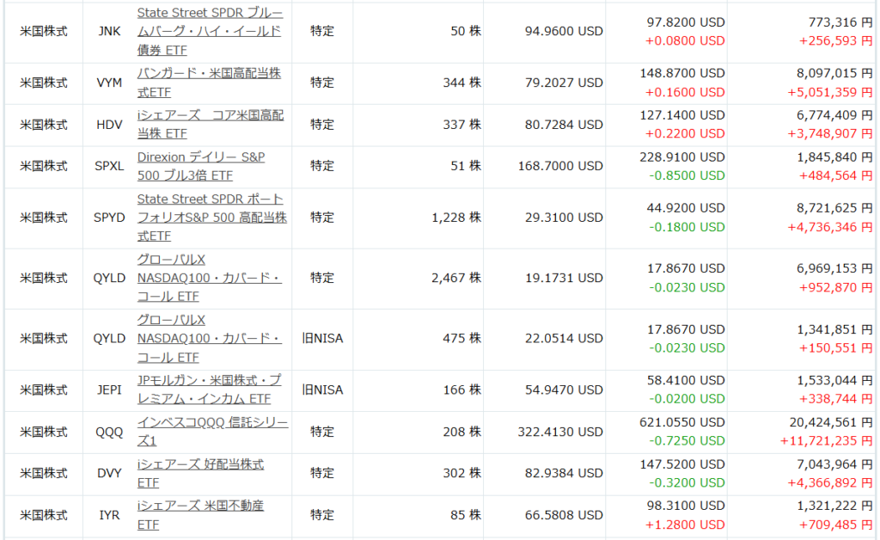Click the SPXL ticker symbol cell
This screenshot has width=880, height=540.
tap(109, 166)
